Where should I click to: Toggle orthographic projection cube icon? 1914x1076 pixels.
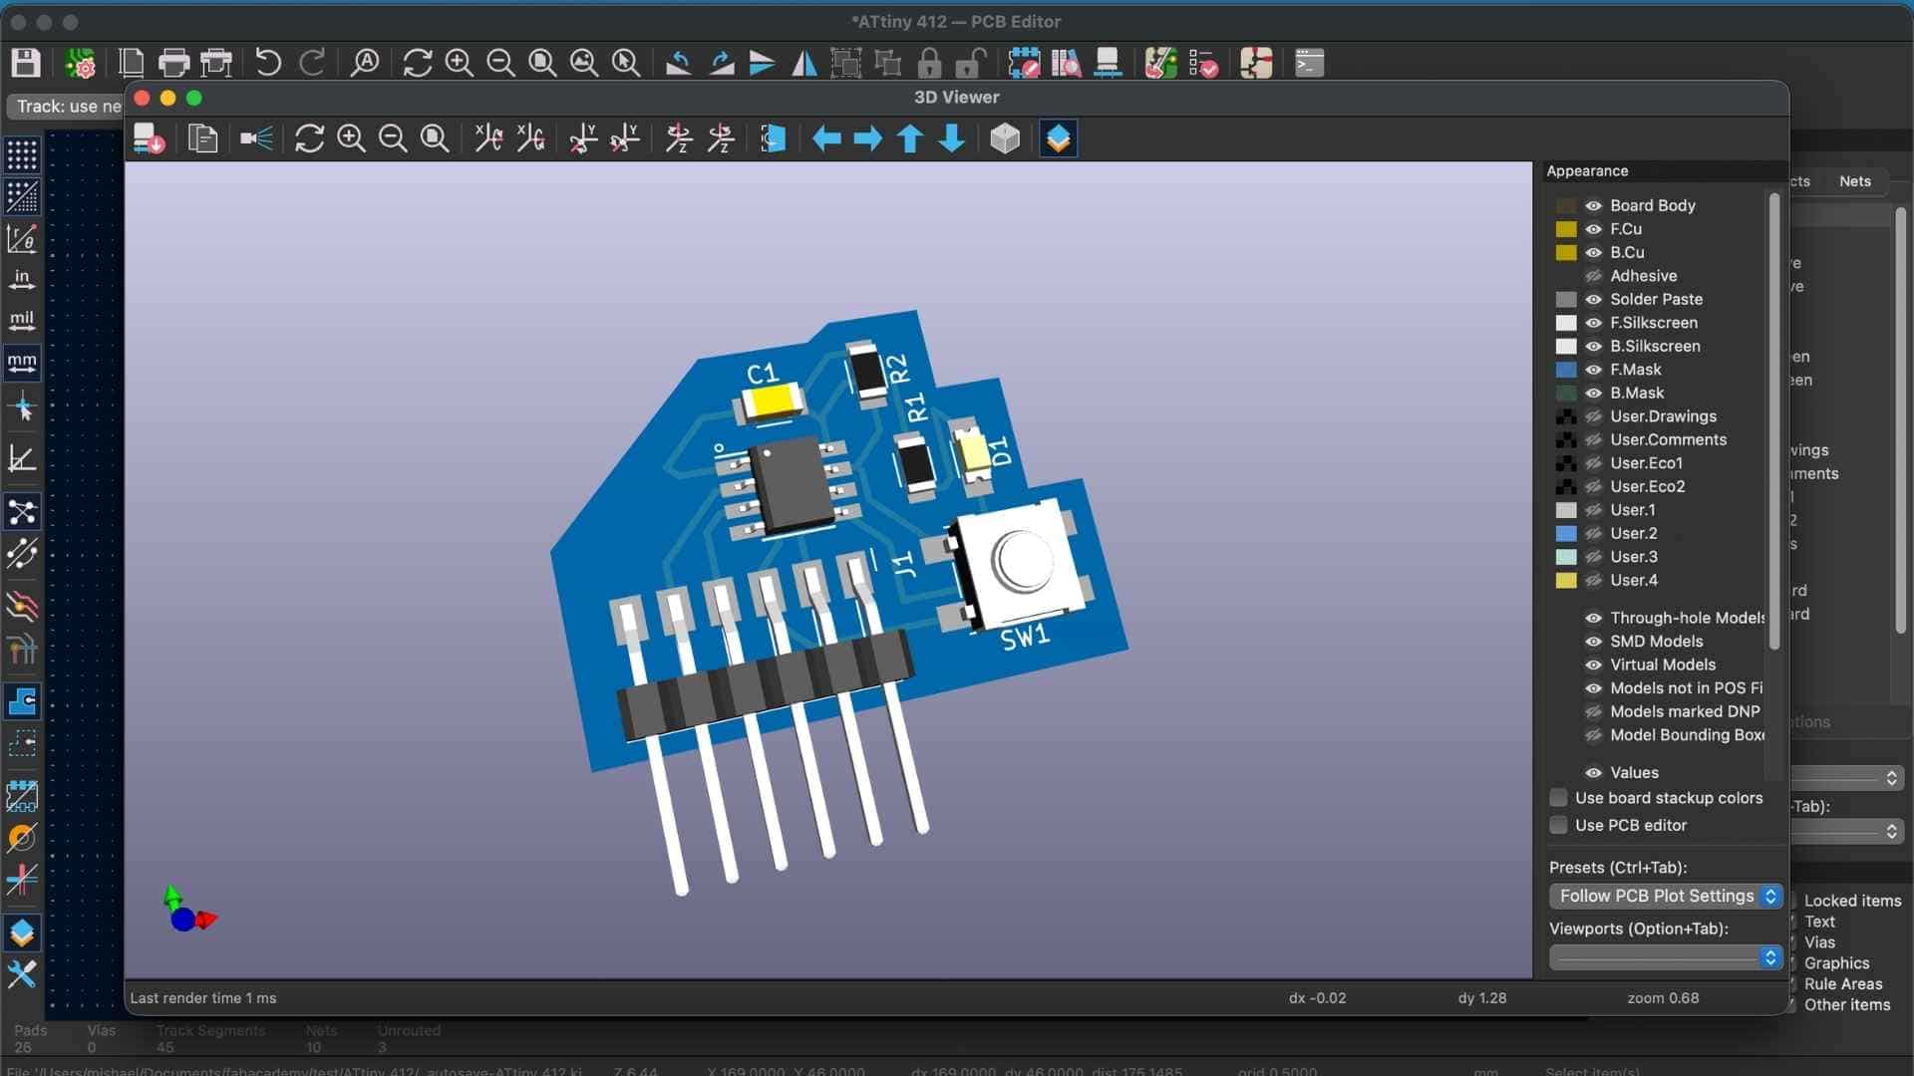[1005, 138]
